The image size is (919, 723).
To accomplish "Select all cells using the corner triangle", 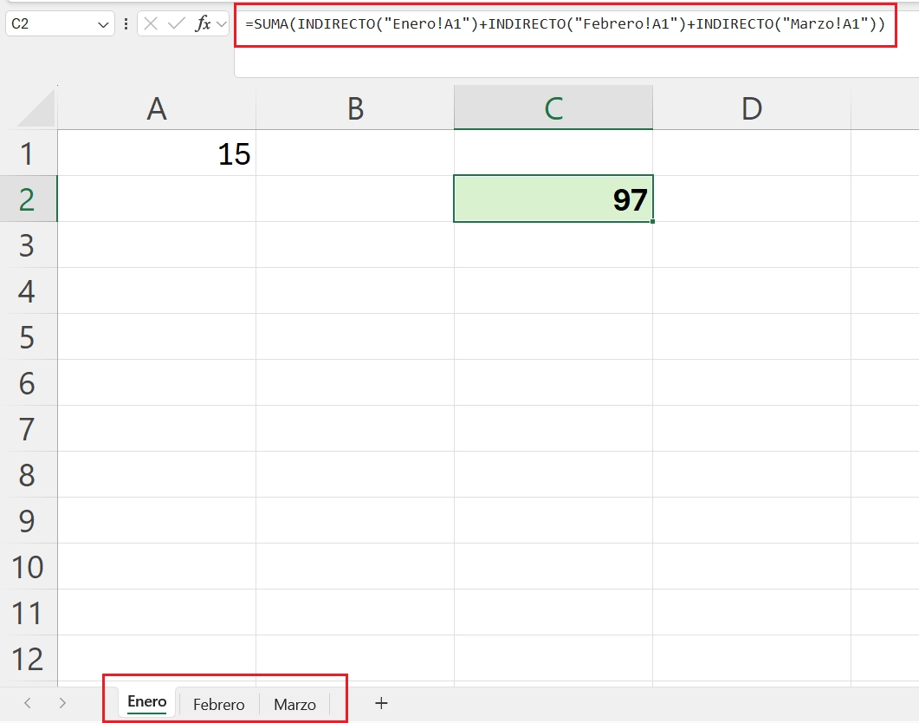I will (x=36, y=109).
